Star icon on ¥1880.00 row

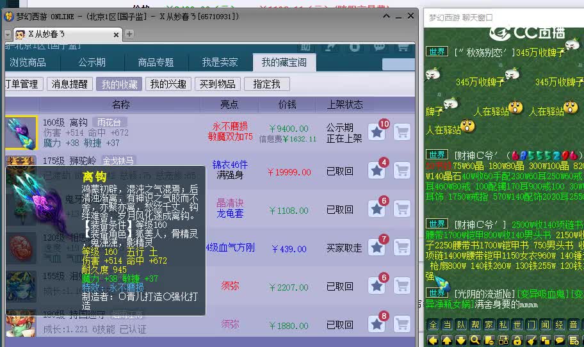point(377,324)
